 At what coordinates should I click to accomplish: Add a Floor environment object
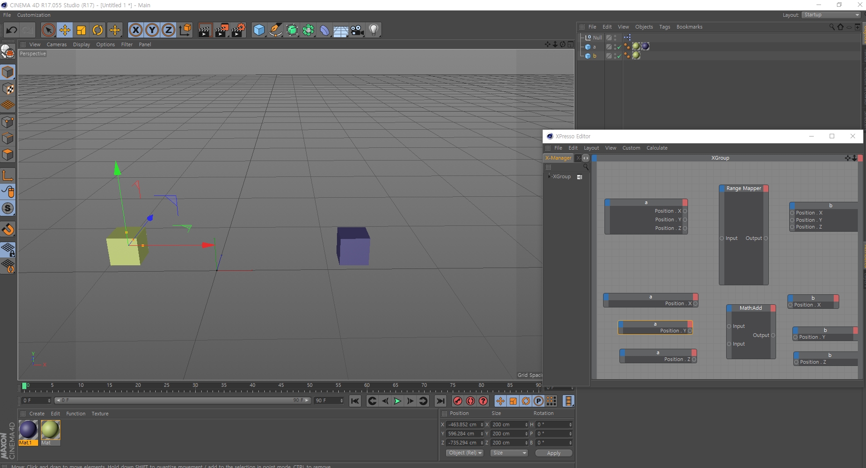point(341,30)
